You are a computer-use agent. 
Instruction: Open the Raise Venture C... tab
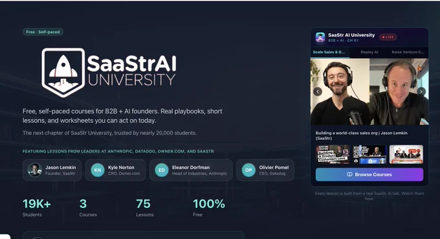[408, 52]
